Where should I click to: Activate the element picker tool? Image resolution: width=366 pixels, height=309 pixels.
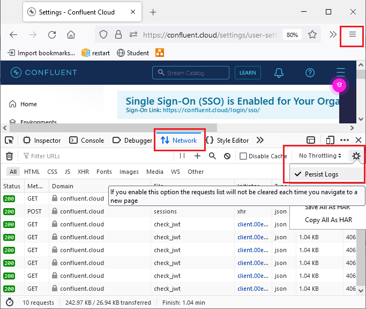[x=9, y=140]
